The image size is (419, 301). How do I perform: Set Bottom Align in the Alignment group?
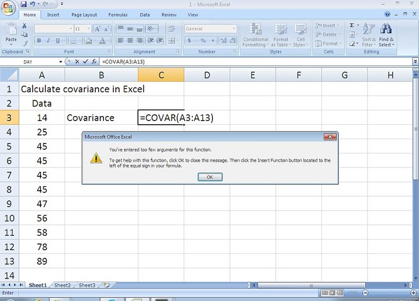click(139, 29)
